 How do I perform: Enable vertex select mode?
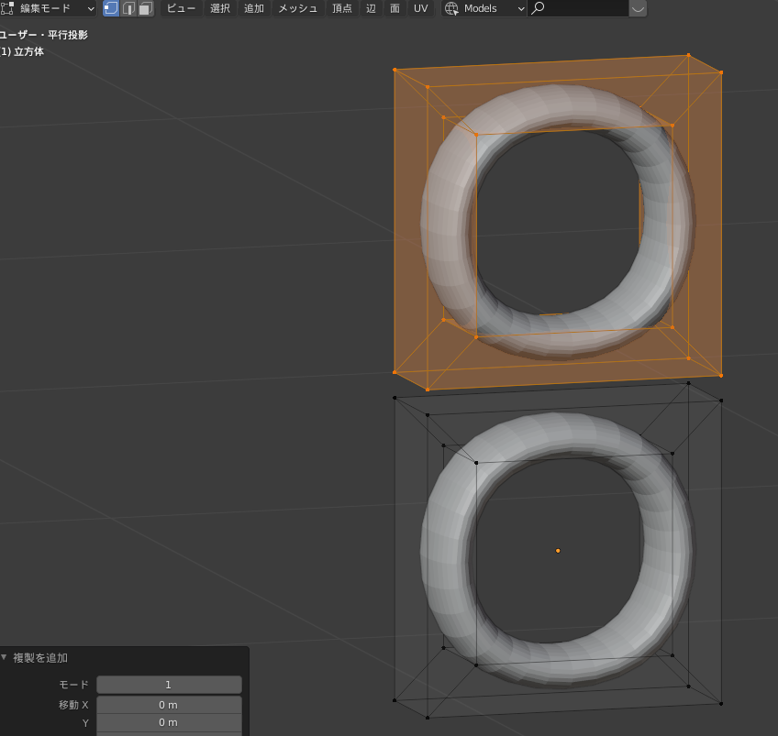click(x=111, y=8)
